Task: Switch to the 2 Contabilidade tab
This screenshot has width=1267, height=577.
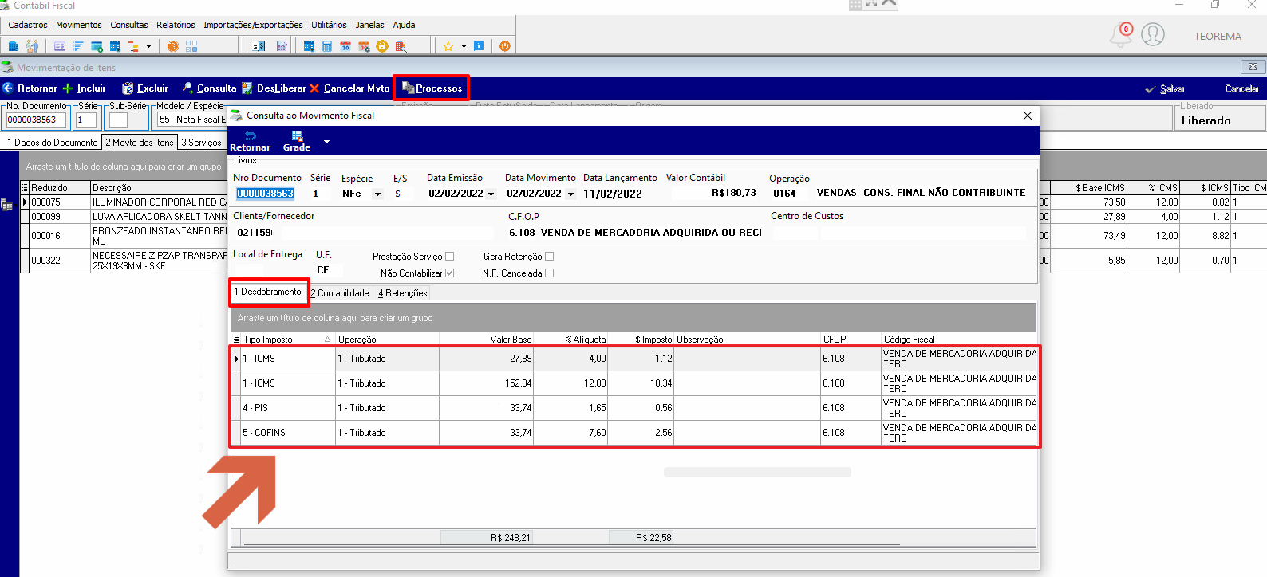Action: pyautogui.click(x=341, y=293)
